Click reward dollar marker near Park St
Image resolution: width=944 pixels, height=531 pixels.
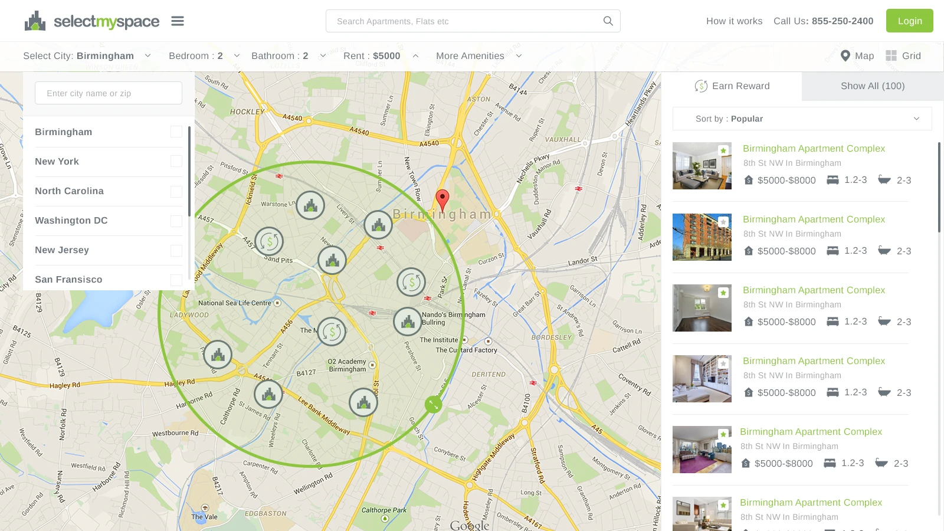click(411, 282)
